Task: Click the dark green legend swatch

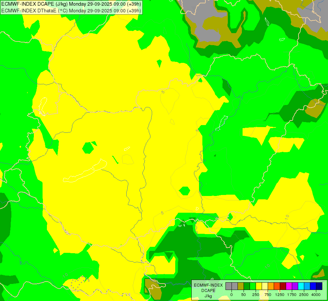Action: pos(247,286)
